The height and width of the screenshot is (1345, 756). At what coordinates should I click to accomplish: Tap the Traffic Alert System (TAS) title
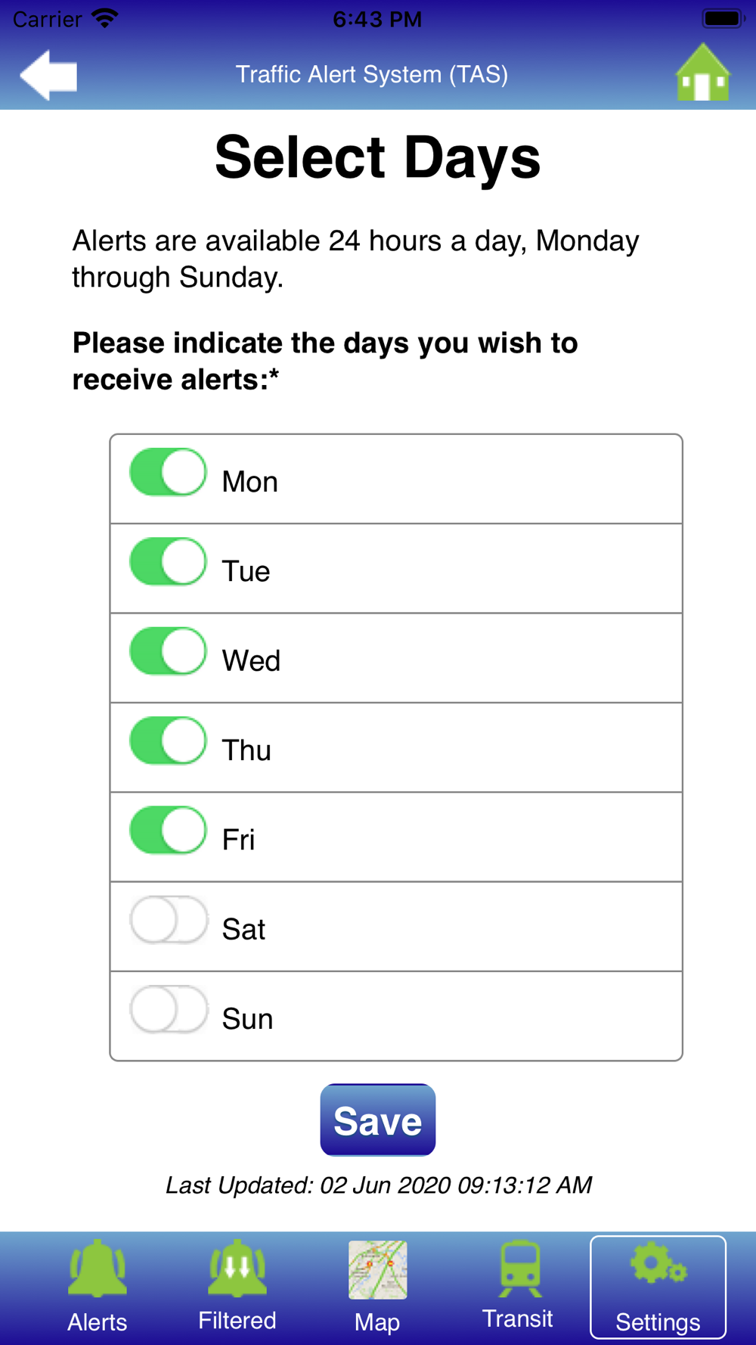click(372, 74)
